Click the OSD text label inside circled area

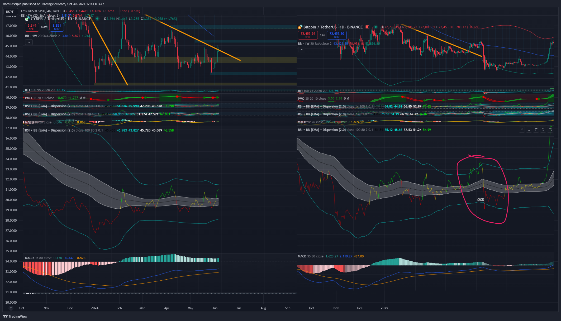tap(481, 200)
